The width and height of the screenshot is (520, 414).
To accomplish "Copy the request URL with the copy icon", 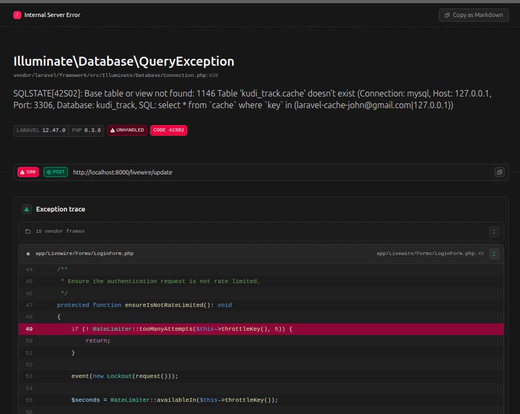I will [499, 172].
